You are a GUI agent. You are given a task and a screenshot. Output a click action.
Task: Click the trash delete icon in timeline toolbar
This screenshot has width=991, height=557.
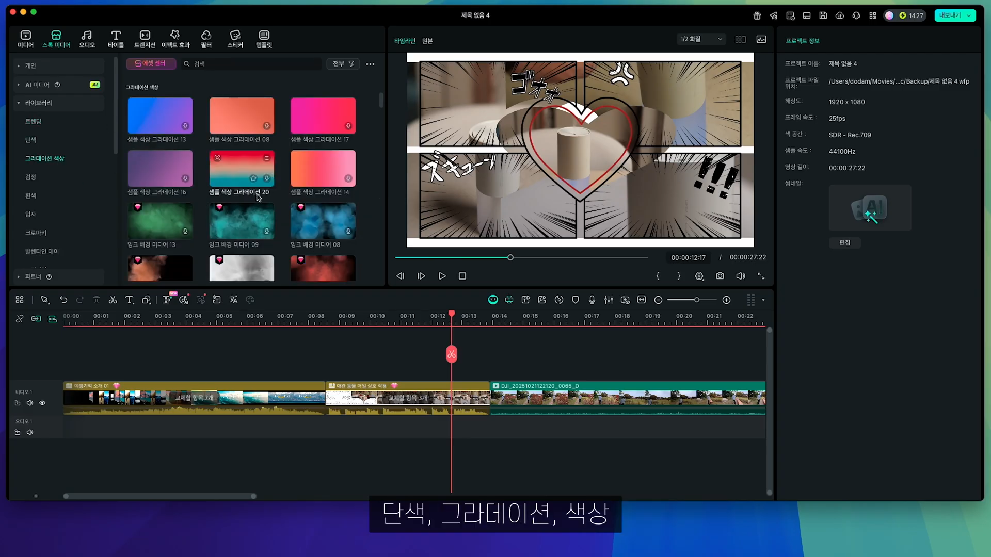tap(97, 300)
